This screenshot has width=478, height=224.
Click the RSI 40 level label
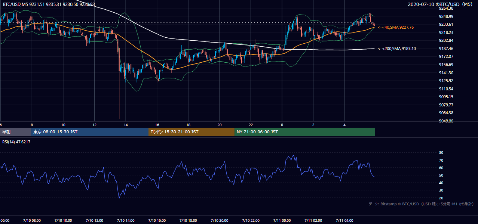(441, 183)
